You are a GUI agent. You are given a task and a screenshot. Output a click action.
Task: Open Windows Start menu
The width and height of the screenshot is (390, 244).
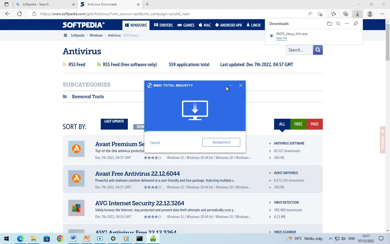coord(6,239)
